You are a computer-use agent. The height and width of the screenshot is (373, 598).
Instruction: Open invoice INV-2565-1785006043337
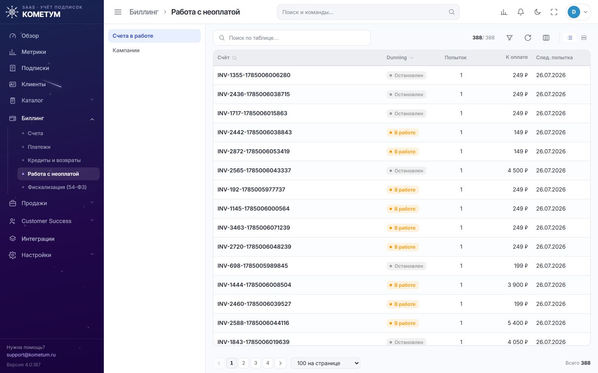pos(254,170)
